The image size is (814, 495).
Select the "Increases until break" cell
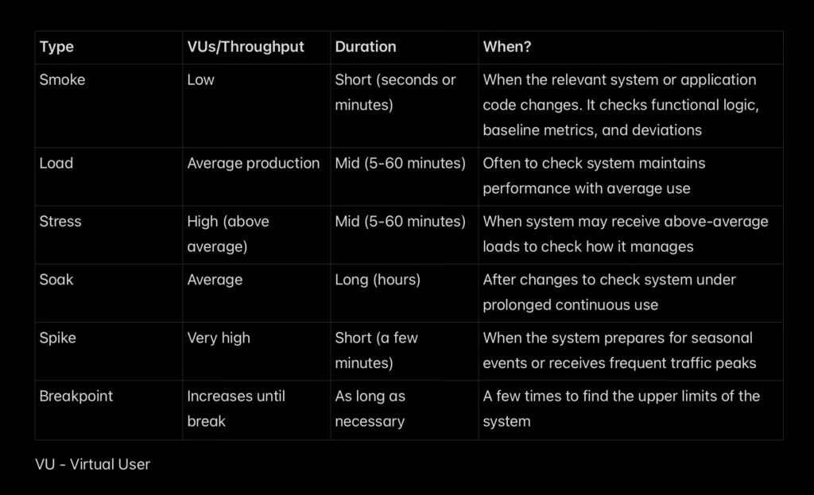[236, 408]
